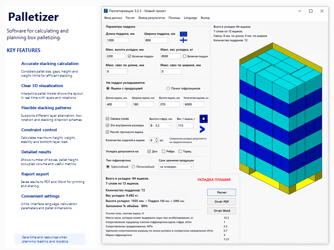Click the 'Заполнено % объёма: 89%' line

click(127, 206)
